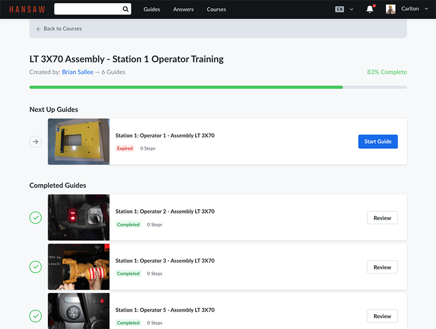Image resolution: width=436 pixels, height=329 pixels.
Task: Expand the language dropdown chevron
Action: click(x=352, y=9)
